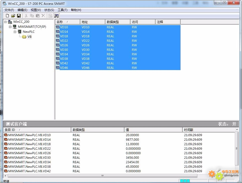Click the WinCC_200 project icon in tree
242x183 pixels.
pos(10,22)
